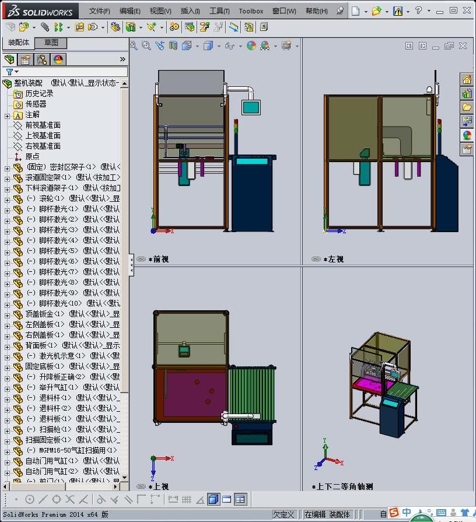This screenshot has width=476, height=522.
Task: Select the Move Component tool
Action: pyautogui.click(x=93, y=27)
